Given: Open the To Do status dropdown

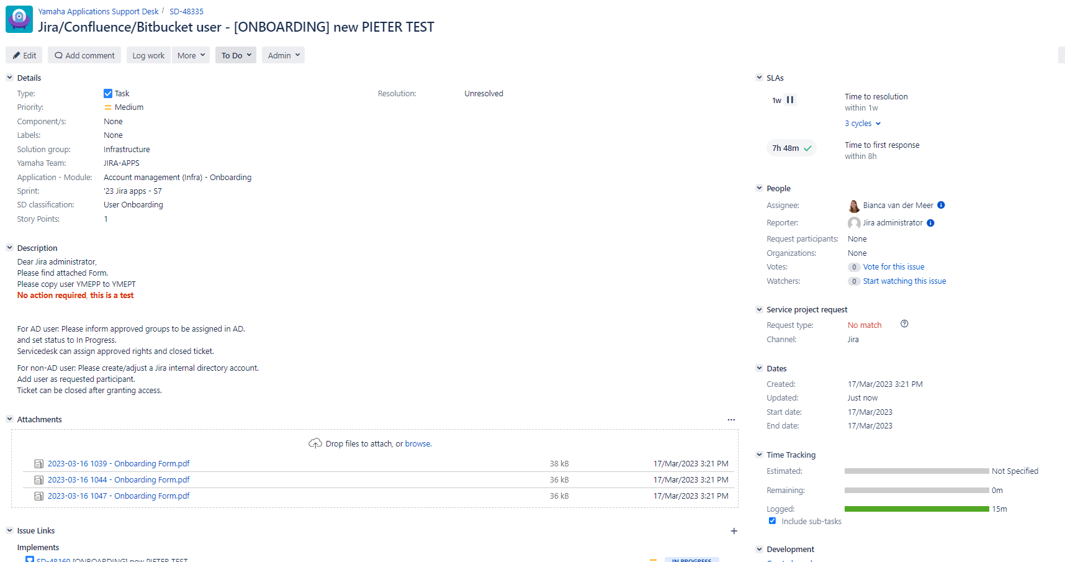Looking at the screenshot, I should click(236, 55).
